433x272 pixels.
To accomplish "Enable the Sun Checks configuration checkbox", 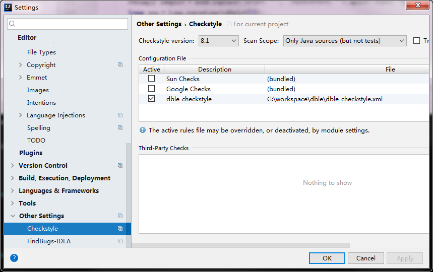I will pyautogui.click(x=151, y=79).
